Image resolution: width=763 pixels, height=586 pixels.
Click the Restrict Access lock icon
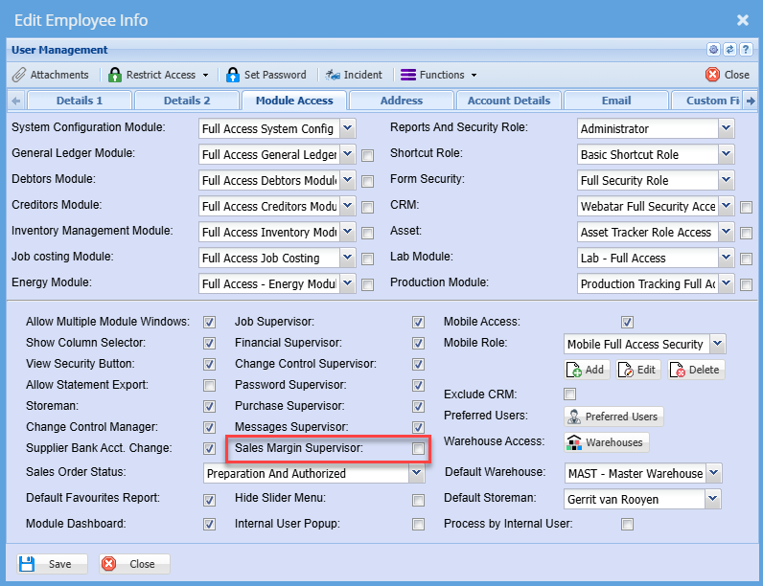tap(116, 75)
